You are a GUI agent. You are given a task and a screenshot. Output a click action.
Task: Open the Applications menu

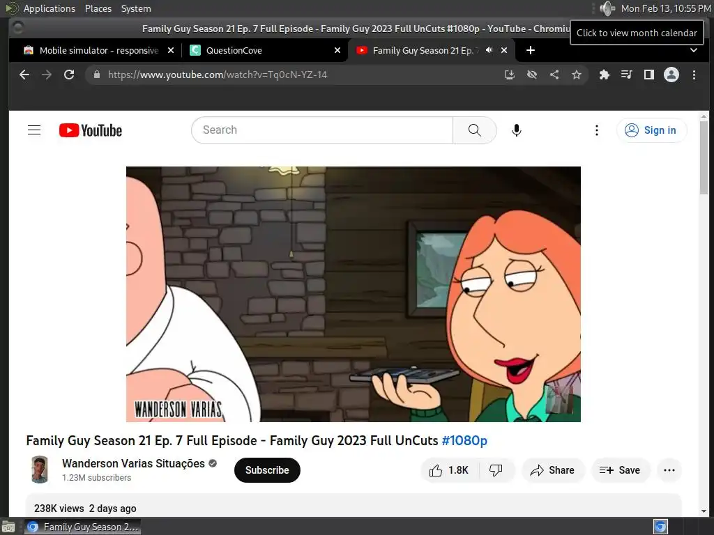pyautogui.click(x=50, y=8)
